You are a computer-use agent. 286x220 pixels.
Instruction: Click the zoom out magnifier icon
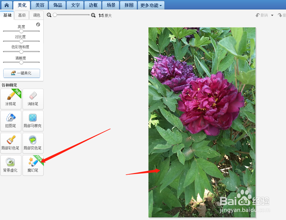49,15
